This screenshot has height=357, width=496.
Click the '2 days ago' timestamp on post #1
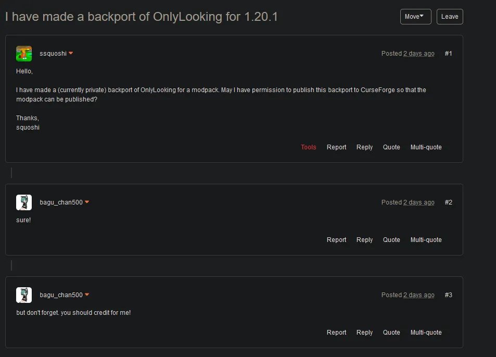click(x=418, y=53)
